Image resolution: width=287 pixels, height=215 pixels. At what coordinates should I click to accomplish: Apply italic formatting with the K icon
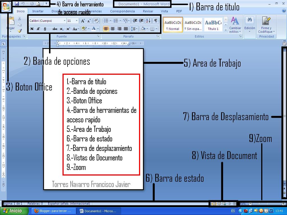(38, 29)
